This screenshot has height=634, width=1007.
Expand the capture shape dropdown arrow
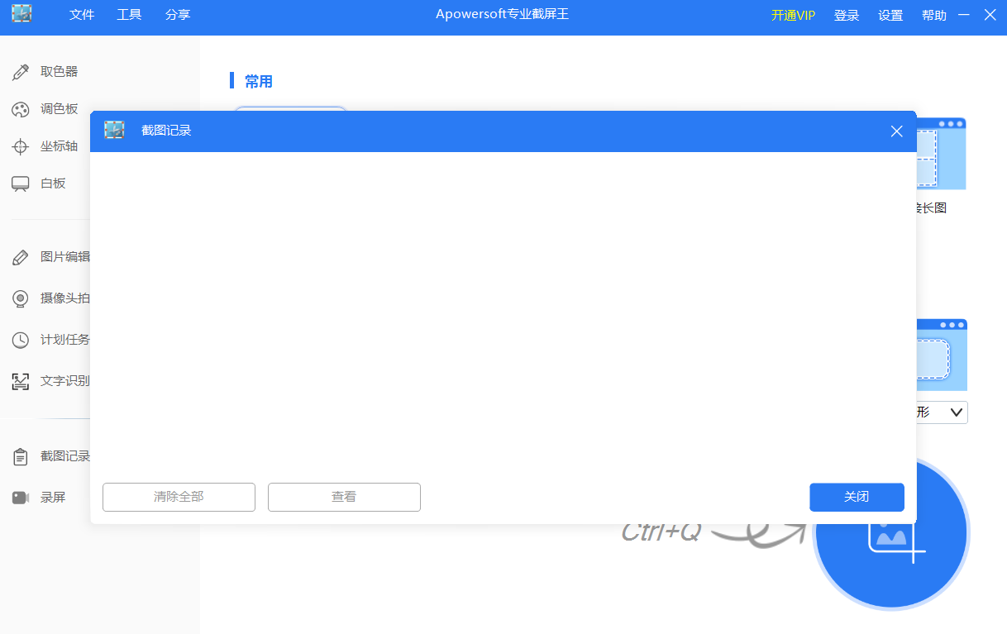click(957, 412)
